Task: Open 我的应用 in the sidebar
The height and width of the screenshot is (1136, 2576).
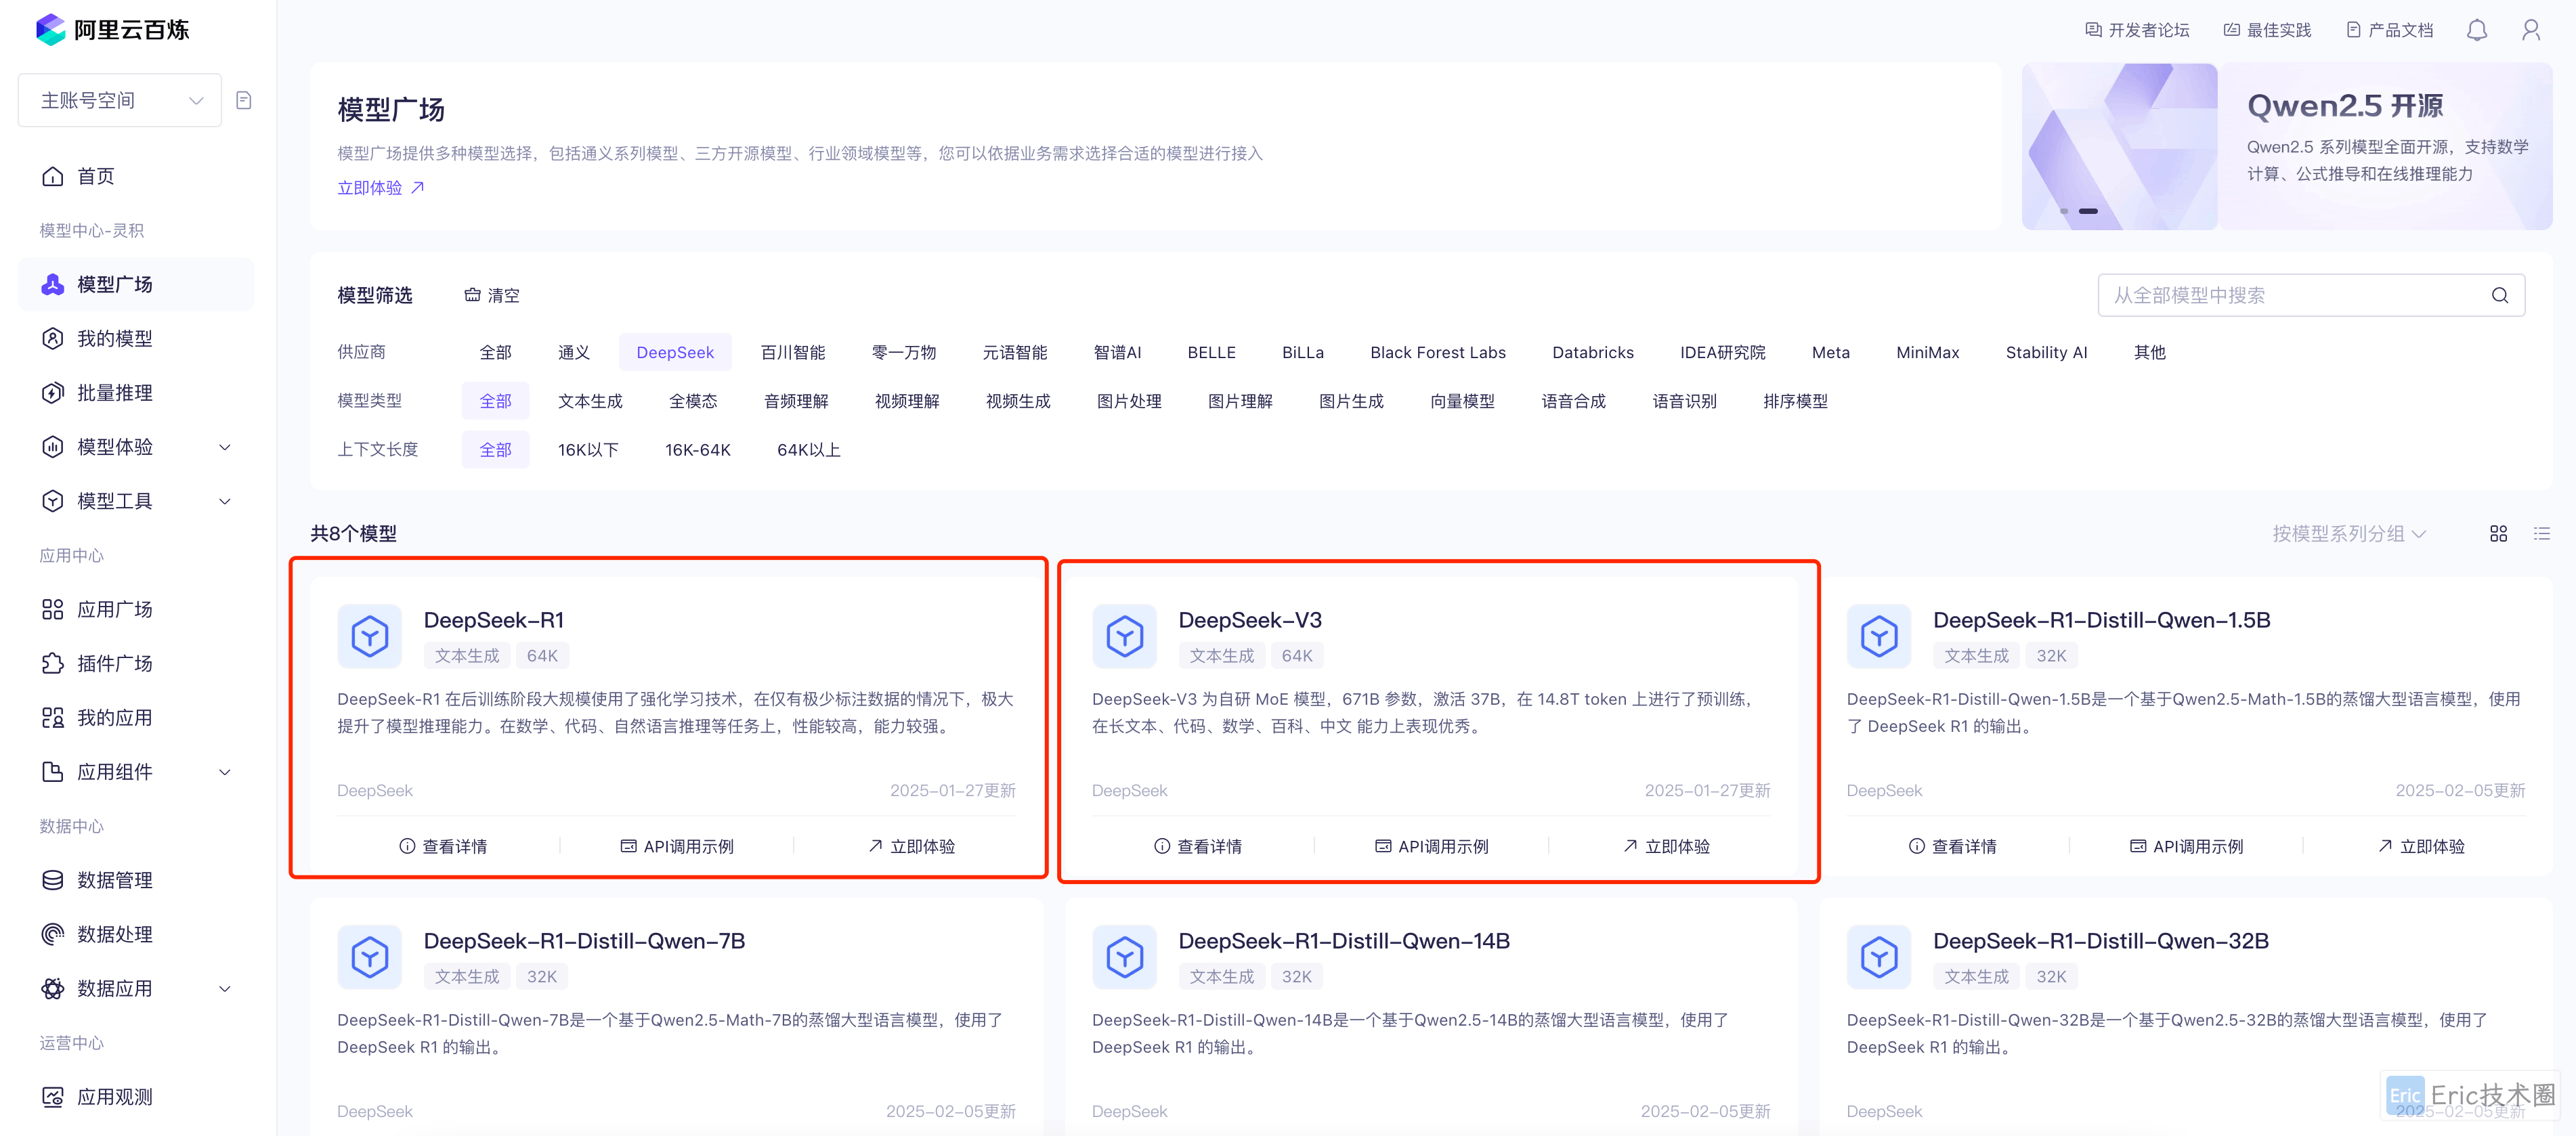Action: pos(136,718)
